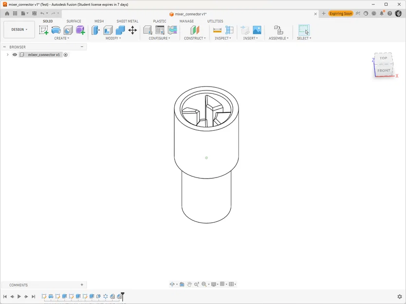The height and width of the screenshot is (304, 406).
Task: Switch to the MESH tab
Action: (99, 21)
